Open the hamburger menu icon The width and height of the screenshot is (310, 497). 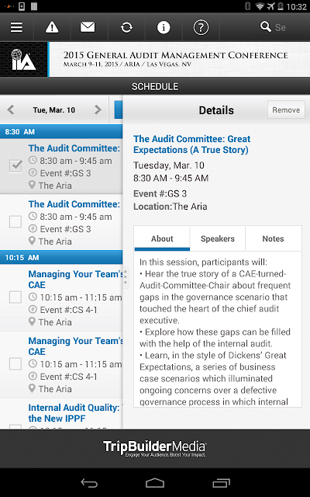tap(16, 28)
